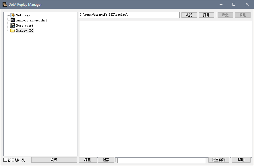Image resolution: width=254 pixels, height=166 pixels.
Task: Click the 打开 open button
Action: click(206, 15)
